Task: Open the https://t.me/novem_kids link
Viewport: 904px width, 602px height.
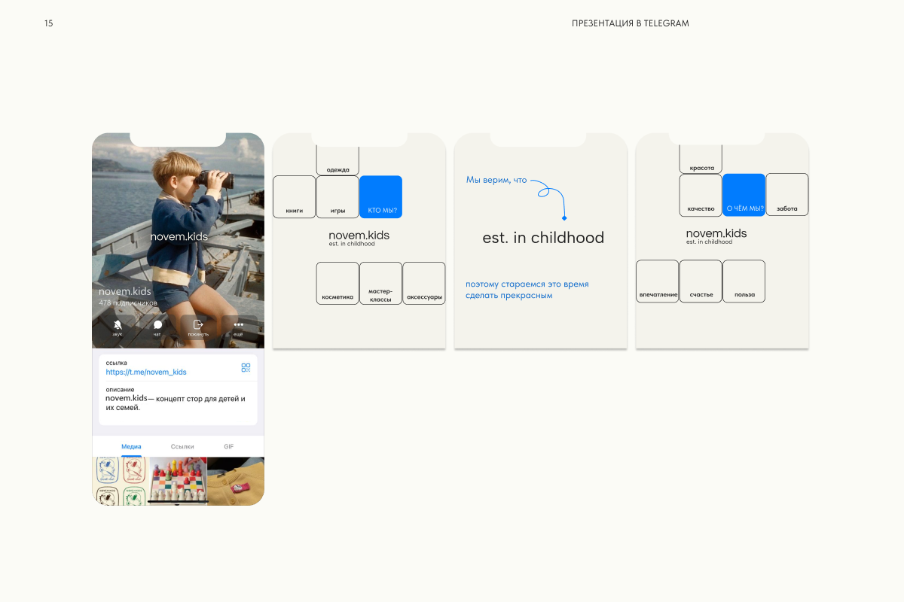Action: [146, 372]
